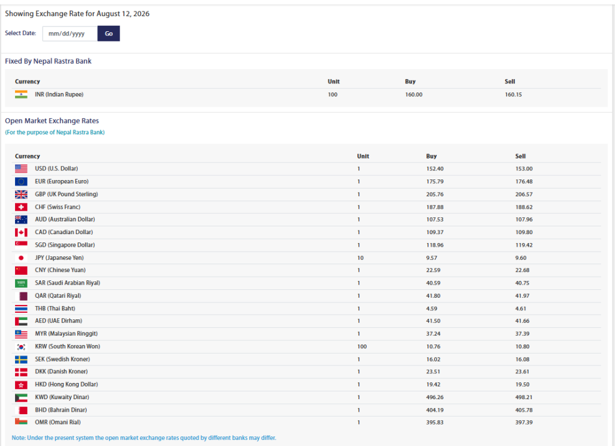
Task: Click the Thai flag icon beside THB
Action: 21,309
